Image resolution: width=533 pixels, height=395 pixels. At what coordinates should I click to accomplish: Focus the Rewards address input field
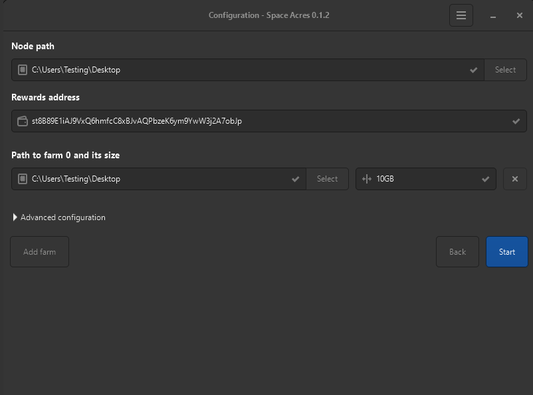(269, 121)
